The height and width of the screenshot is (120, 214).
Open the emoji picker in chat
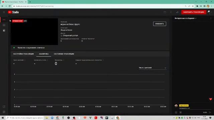(x=176, y=112)
